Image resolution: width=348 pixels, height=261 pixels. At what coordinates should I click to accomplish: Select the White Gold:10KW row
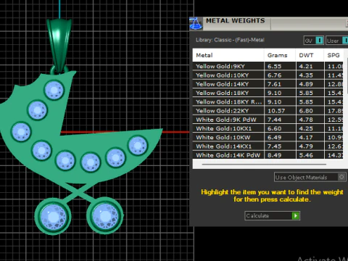pos(268,137)
